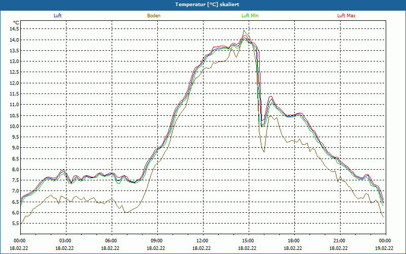This screenshot has height=254, width=406.
Task: Click the 12,0 y-axis value
Action: click(x=14, y=83)
